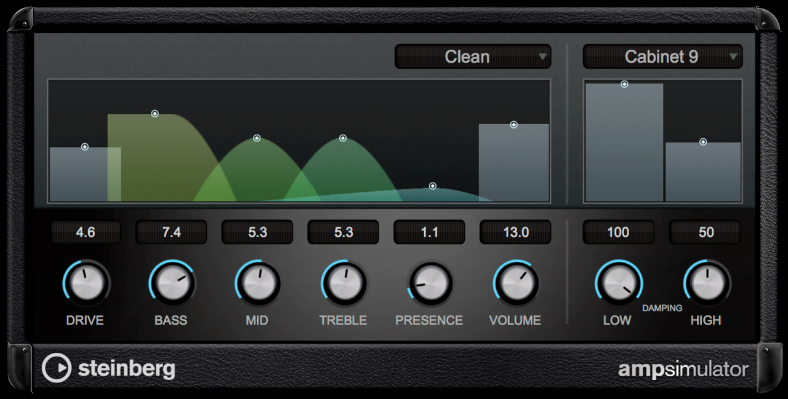Select the Mid value field showing 5.3
Image resolution: width=788 pixels, height=399 pixels.
point(257,232)
